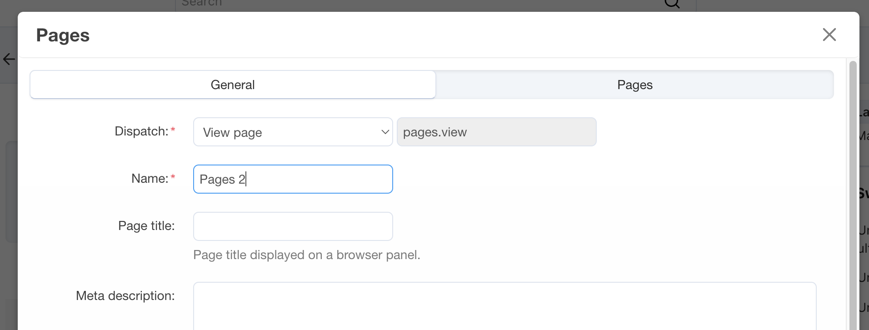Click the red asterisk beside the Name label
This screenshot has width=869, height=330.
[173, 176]
